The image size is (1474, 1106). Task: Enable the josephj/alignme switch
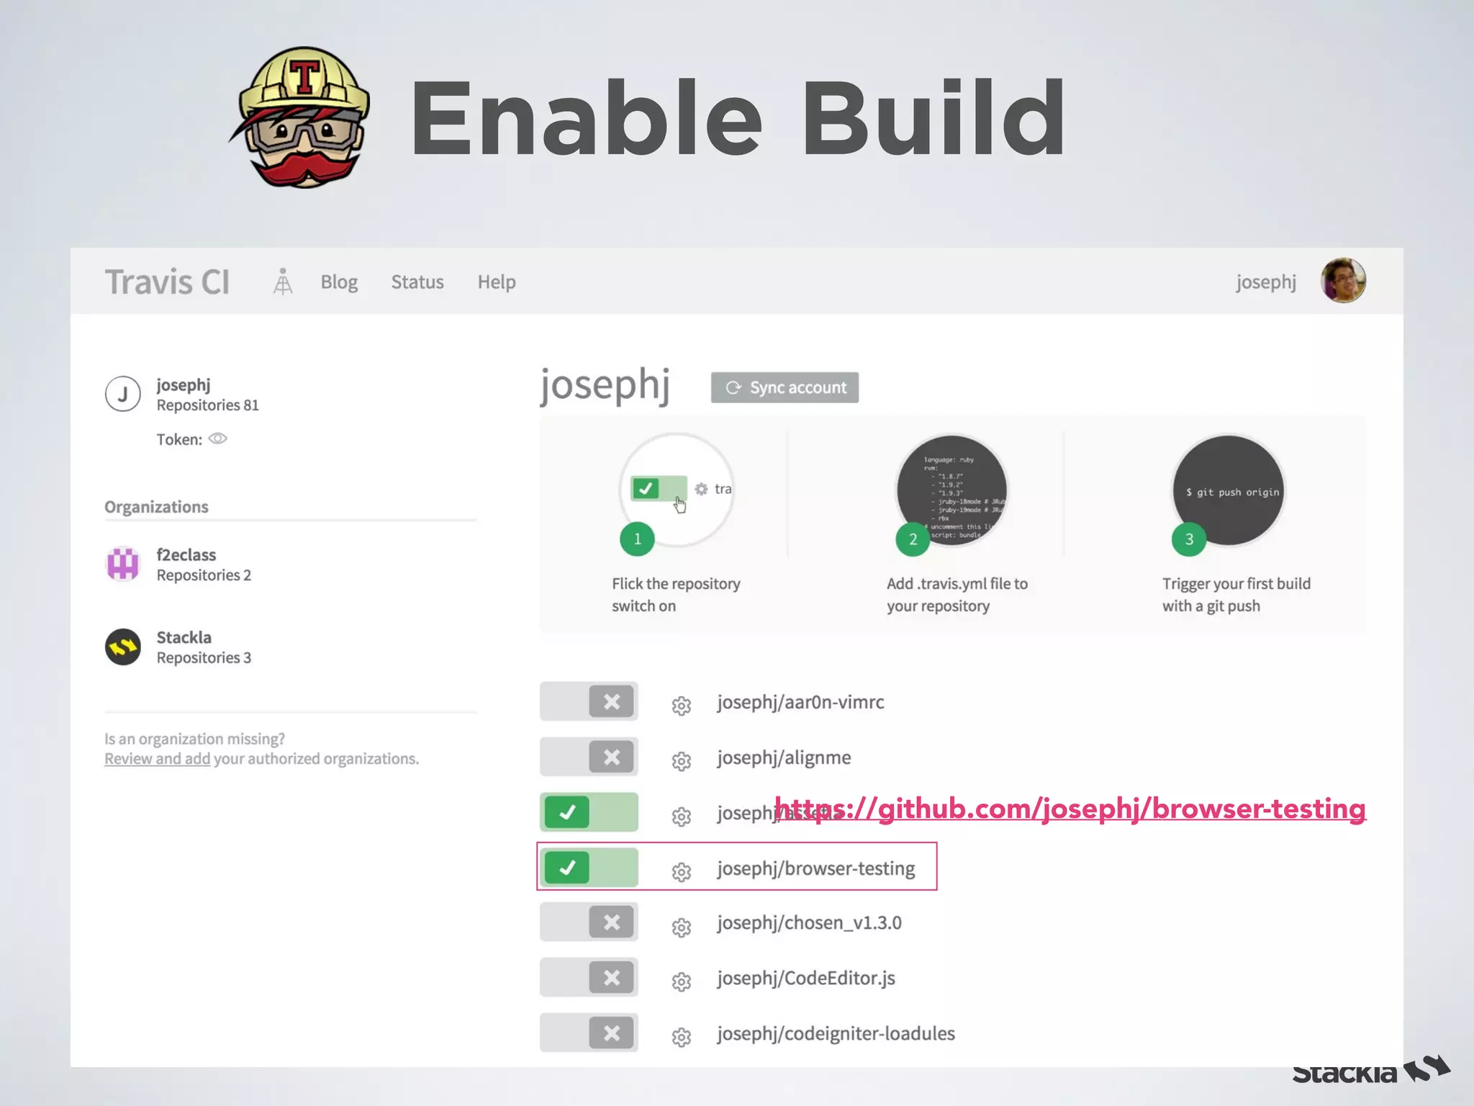[x=589, y=757]
